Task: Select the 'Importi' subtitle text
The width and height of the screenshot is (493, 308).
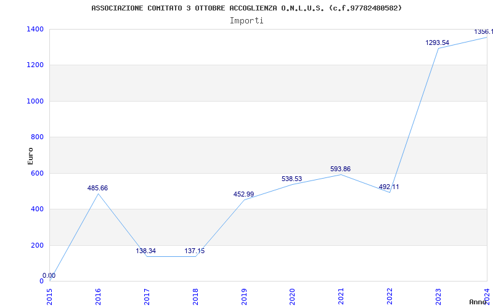Action: pyautogui.click(x=246, y=21)
